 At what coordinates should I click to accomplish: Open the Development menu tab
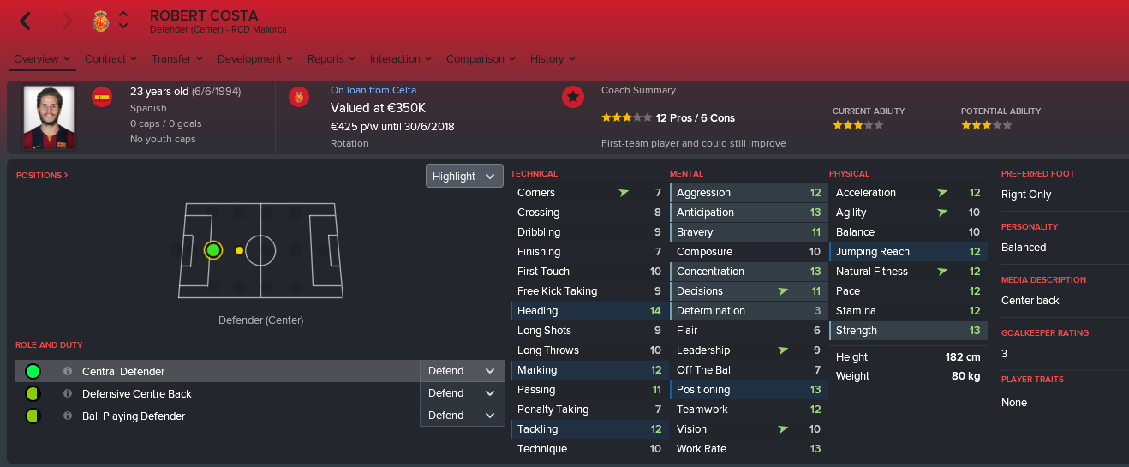[255, 59]
